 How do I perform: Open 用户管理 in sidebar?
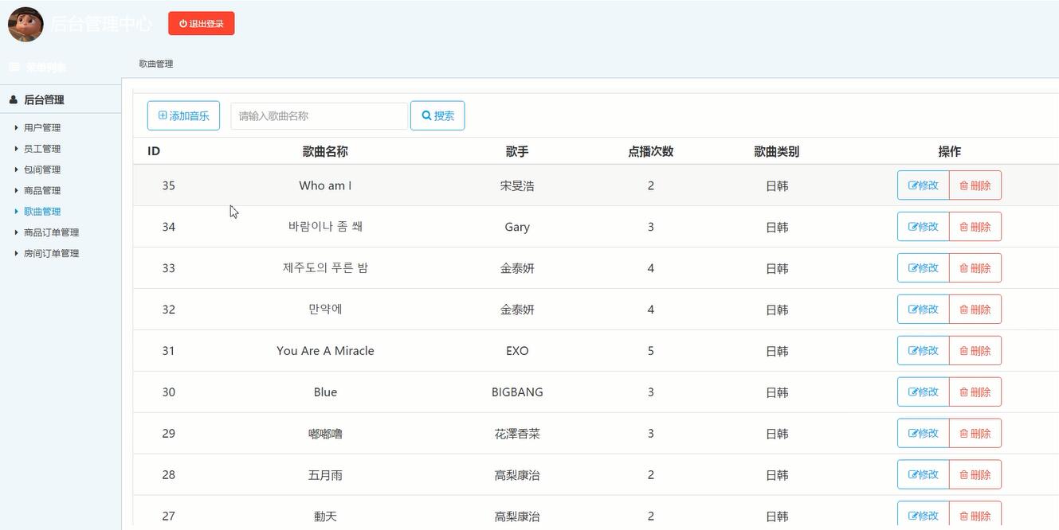42,127
